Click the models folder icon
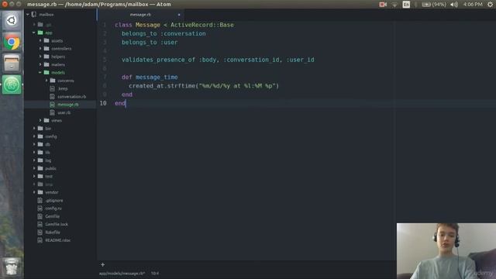This screenshot has width=496, height=279. point(46,72)
